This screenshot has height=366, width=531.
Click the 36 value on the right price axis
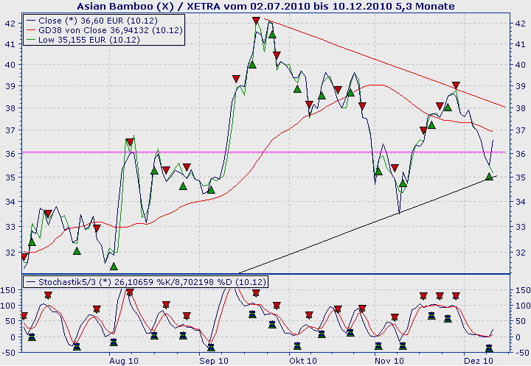[521, 154]
